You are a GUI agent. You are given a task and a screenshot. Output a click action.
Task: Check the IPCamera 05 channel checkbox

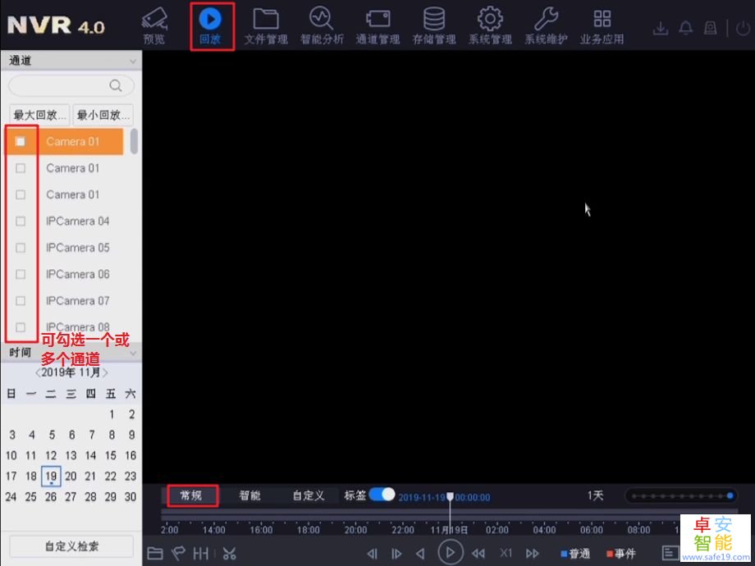21,247
